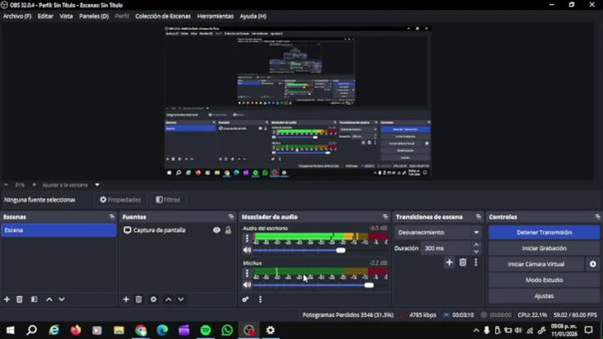This screenshot has height=339, width=603.
Task: Delete selected source with trash icon
Action: pos(139,299)
